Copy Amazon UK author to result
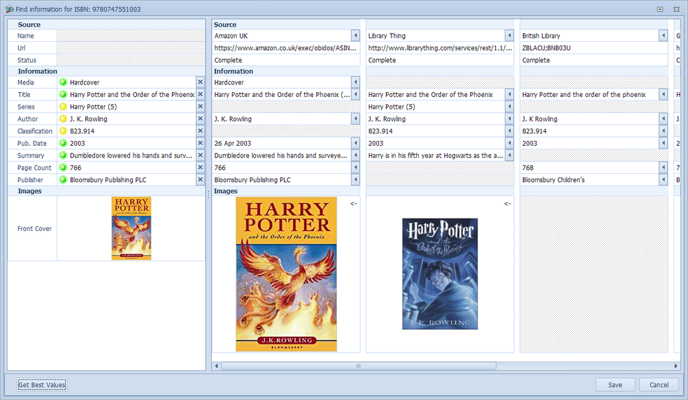 coord(356,119)
